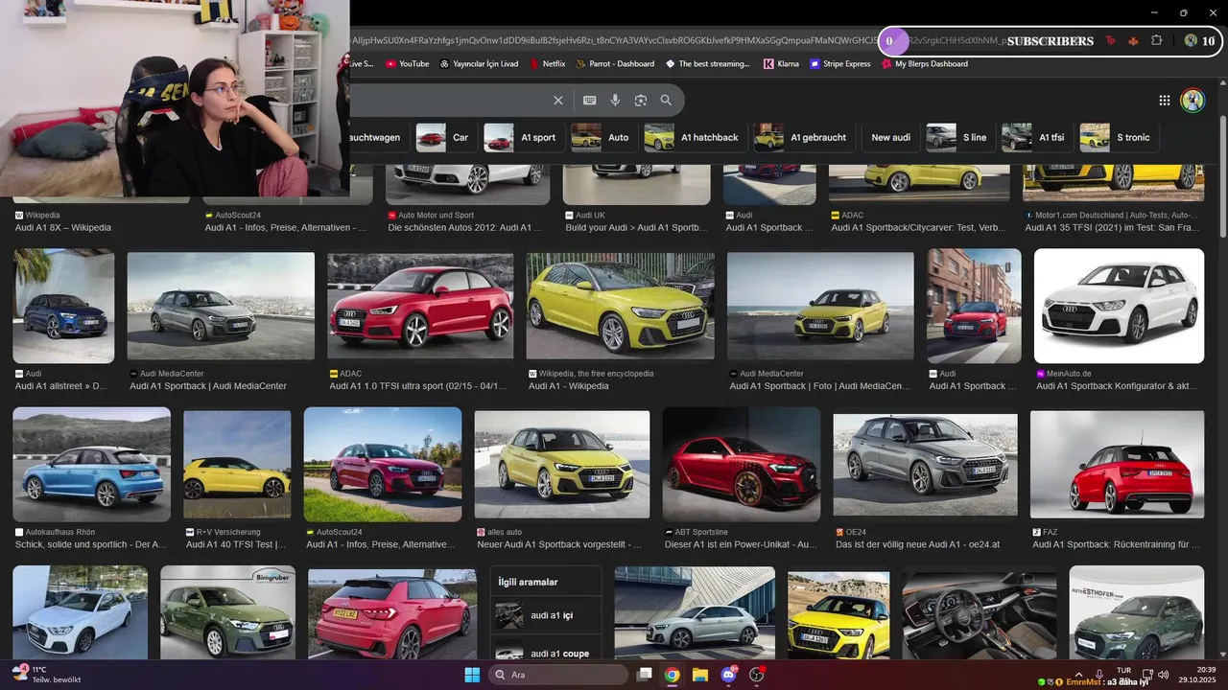Viewport: 1228px width, 690px height.
Task: Open Yayıncılar İçin Livad bookmark
Action: click(479, 64)
